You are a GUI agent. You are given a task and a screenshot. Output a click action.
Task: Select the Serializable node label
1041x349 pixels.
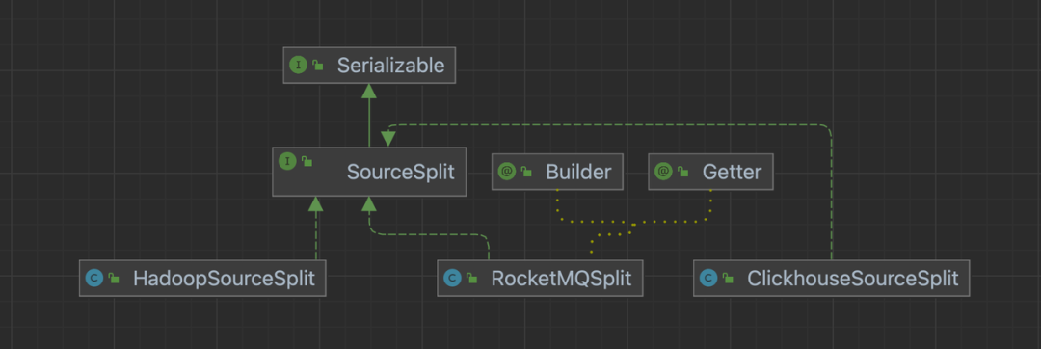click(x=390, y=65)
